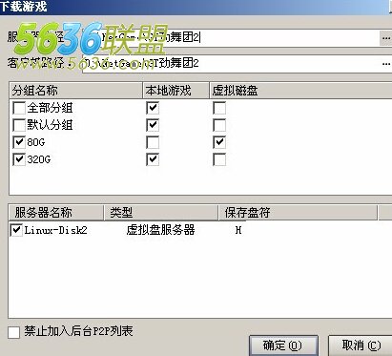This screenshot has width=392, height=356.
Task: Select the 全部分组 row label
Action: click(50, 108)
